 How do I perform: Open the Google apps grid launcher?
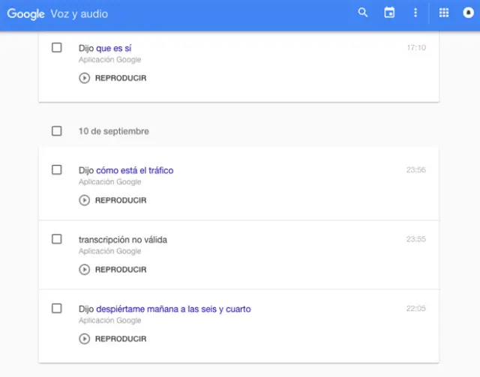(443, 13)
